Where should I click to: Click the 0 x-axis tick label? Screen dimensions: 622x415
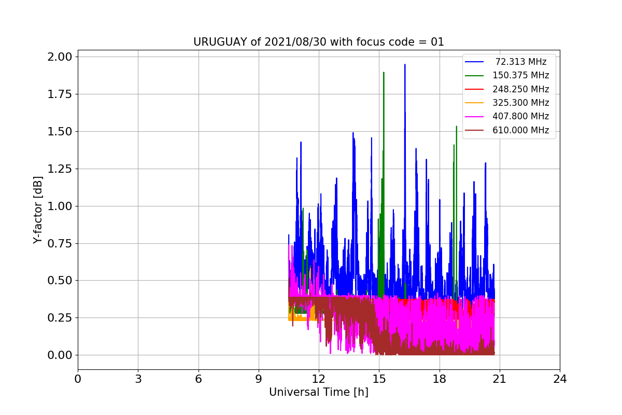point(78,379)
